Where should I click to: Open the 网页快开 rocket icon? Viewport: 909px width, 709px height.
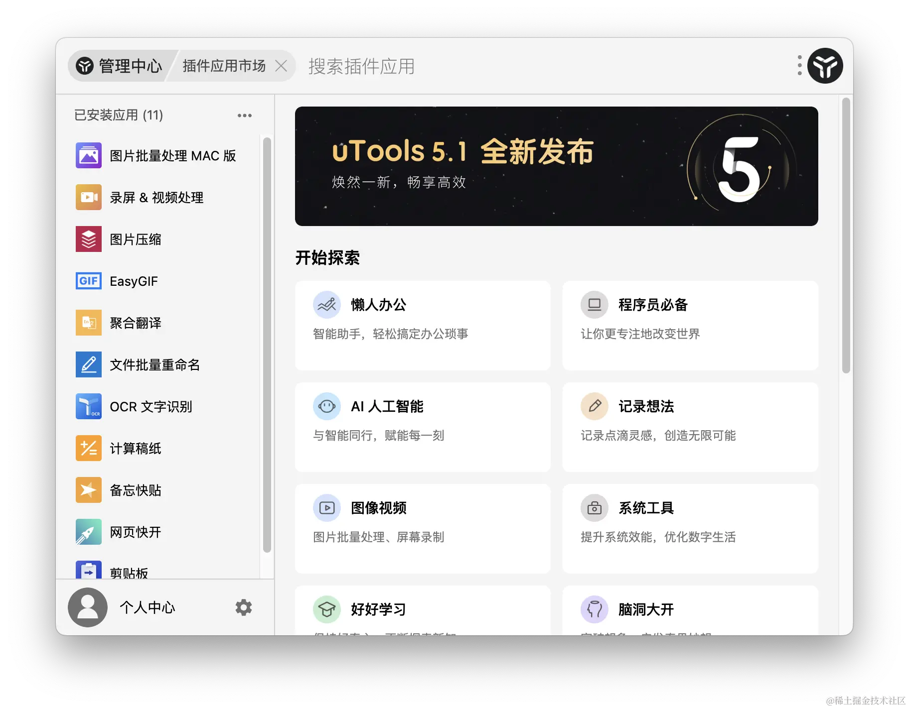click(x=89, y=532)
